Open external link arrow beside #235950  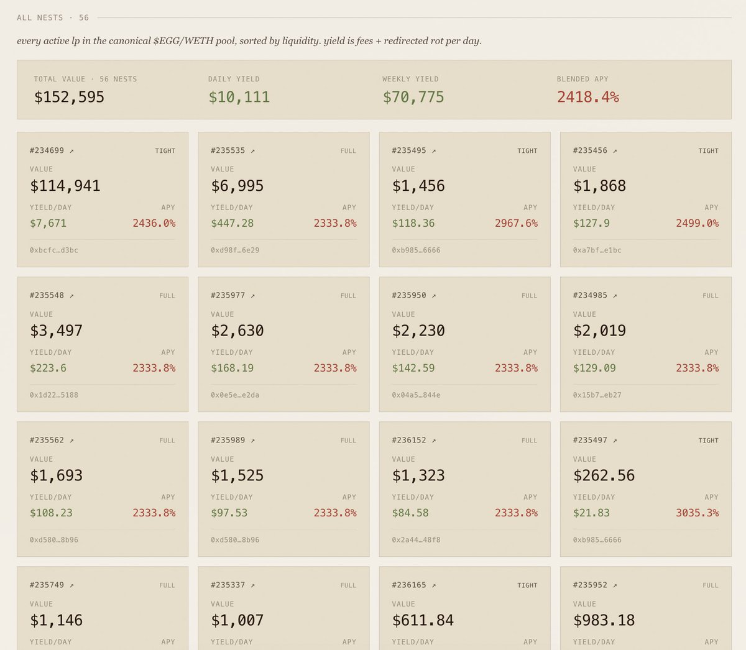[434, 296]
